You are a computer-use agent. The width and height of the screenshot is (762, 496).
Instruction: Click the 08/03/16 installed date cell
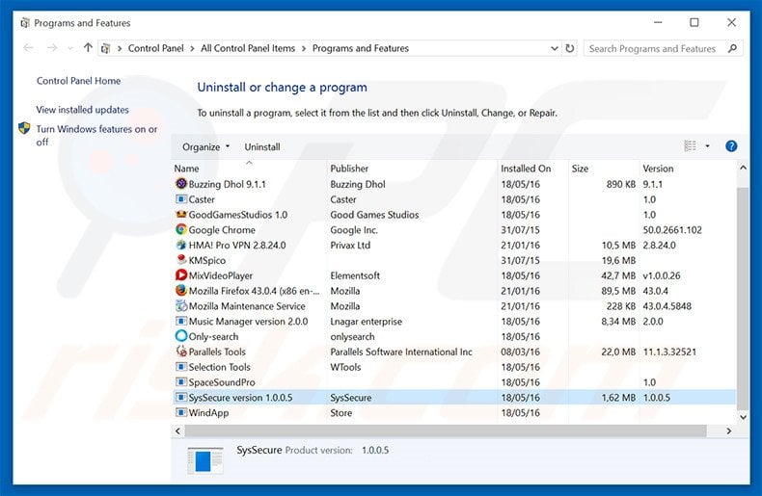520,352
